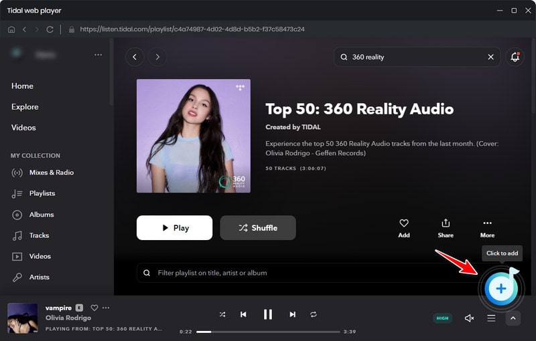Minimize the Tidal web player window

pyautogui.click(x=500, y=11)
